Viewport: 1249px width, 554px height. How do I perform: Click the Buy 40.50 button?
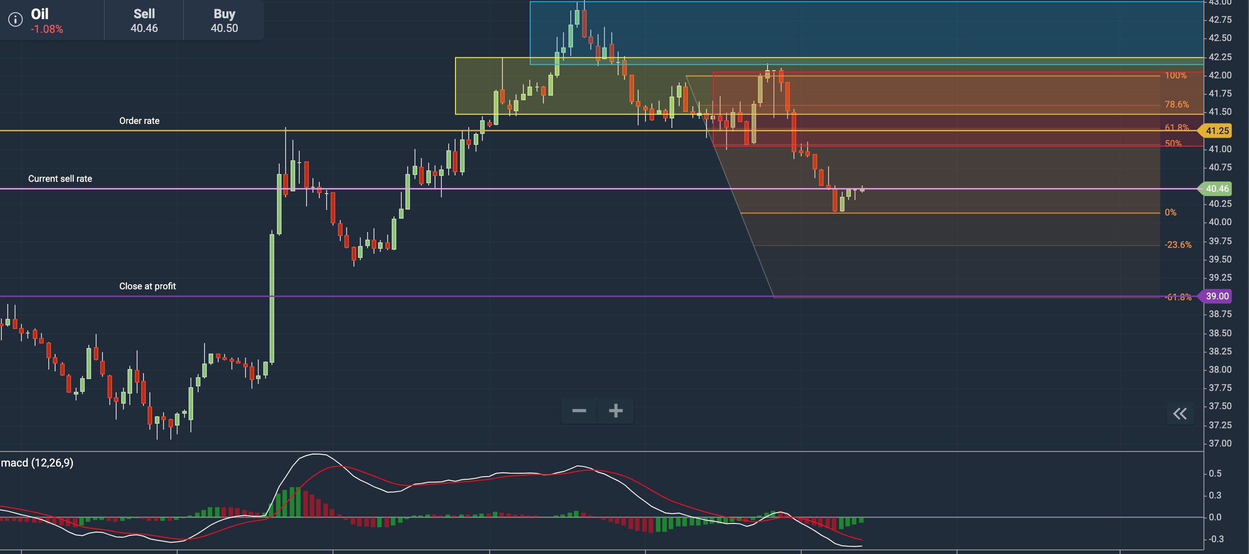224,21
